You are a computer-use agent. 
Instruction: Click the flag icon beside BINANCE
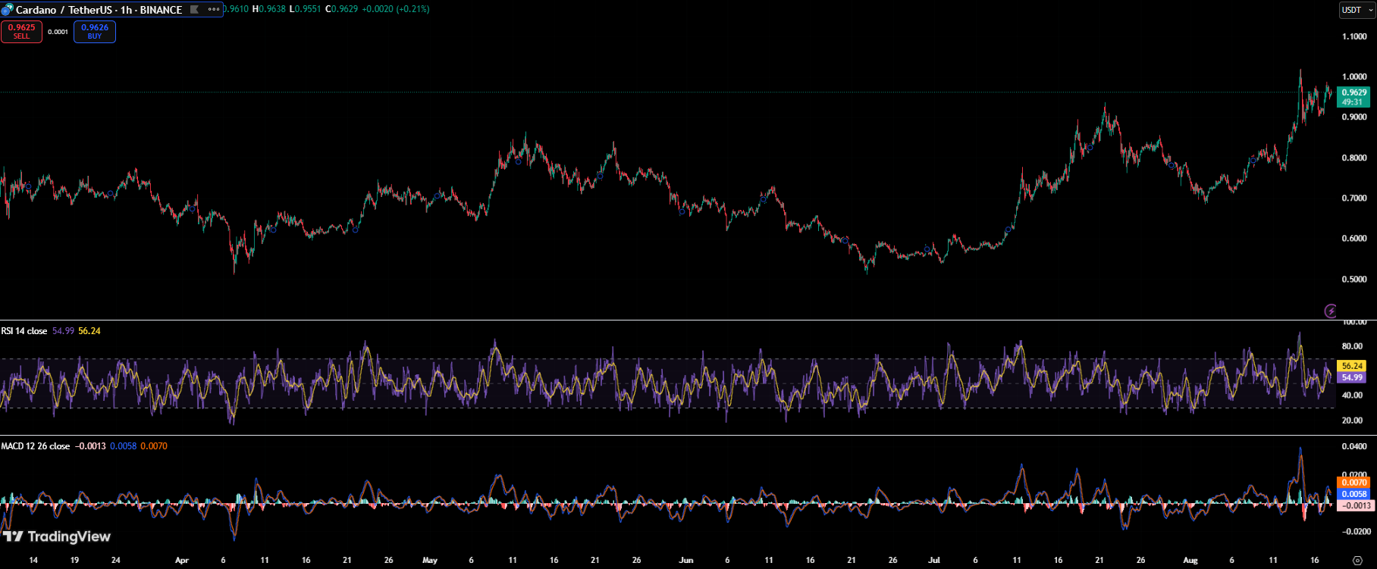(195, 10)
